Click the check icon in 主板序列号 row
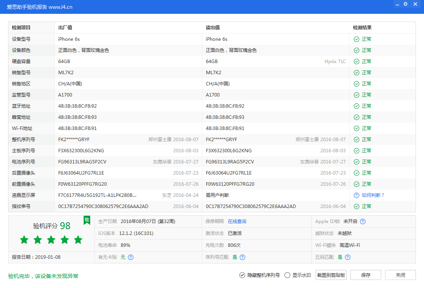Viewport: 424px width, 288px height. pos(357,150)
